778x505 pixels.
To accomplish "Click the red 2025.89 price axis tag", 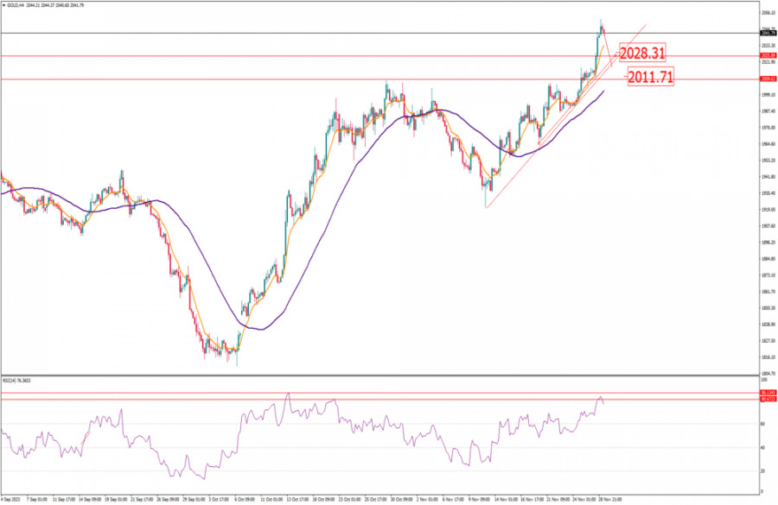I will pos(766,55).
